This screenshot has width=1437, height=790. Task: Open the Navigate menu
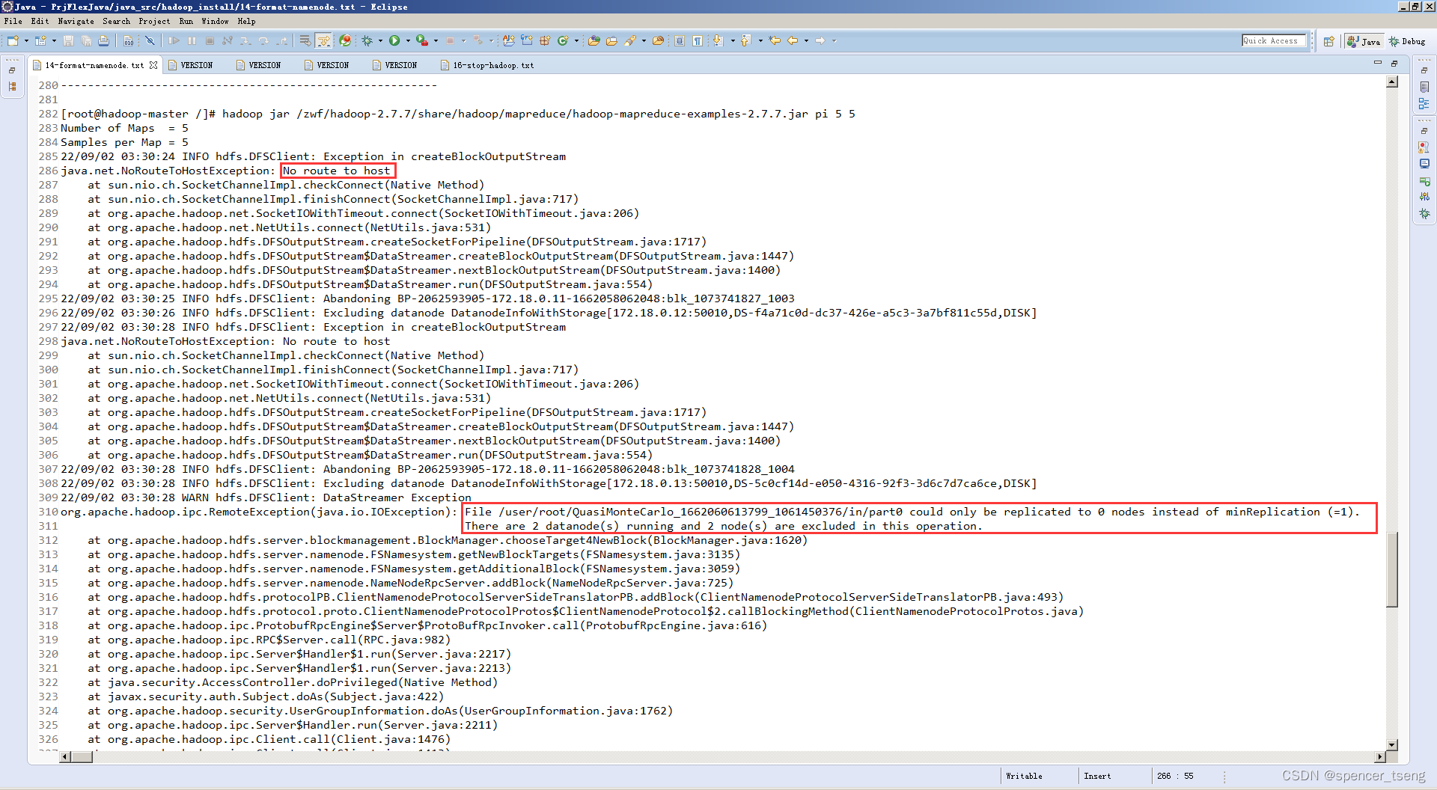[x=76, y=21]
